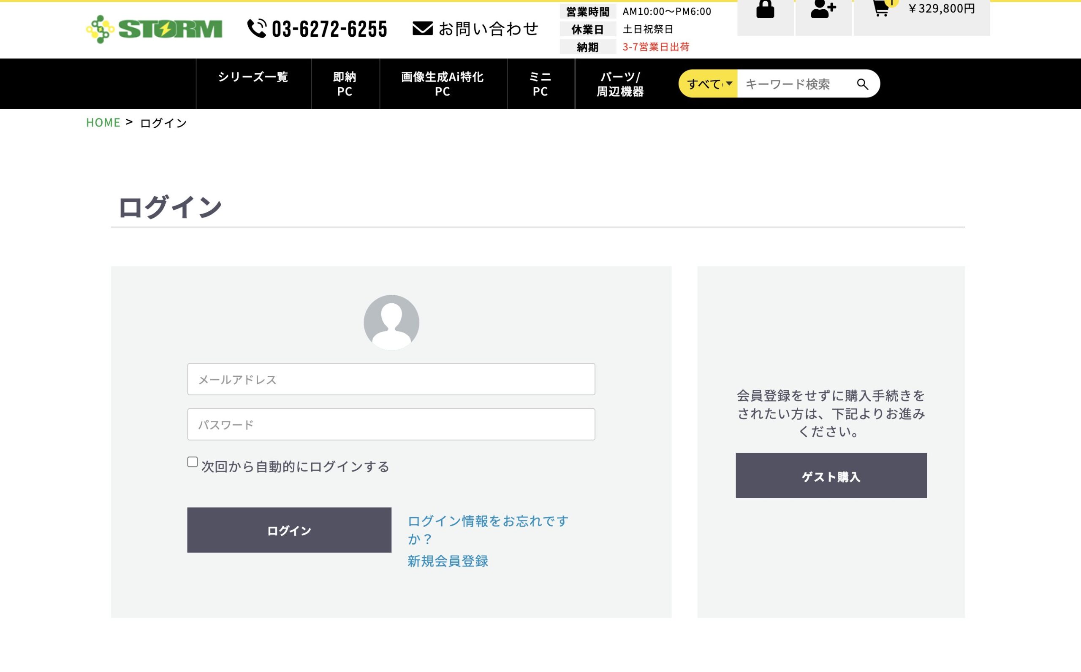Open 画像生成Ai特化PC menu item
Image resolution: width=1081 pixels, height=672 pixels.
[443, 84]
